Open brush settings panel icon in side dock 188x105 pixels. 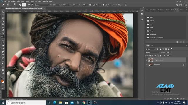pyautogui.click(x=142, y=11)
